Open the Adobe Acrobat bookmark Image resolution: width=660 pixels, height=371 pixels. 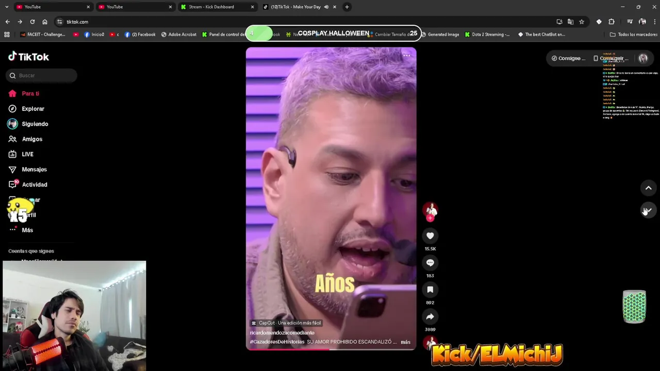(x=178, y=35)
